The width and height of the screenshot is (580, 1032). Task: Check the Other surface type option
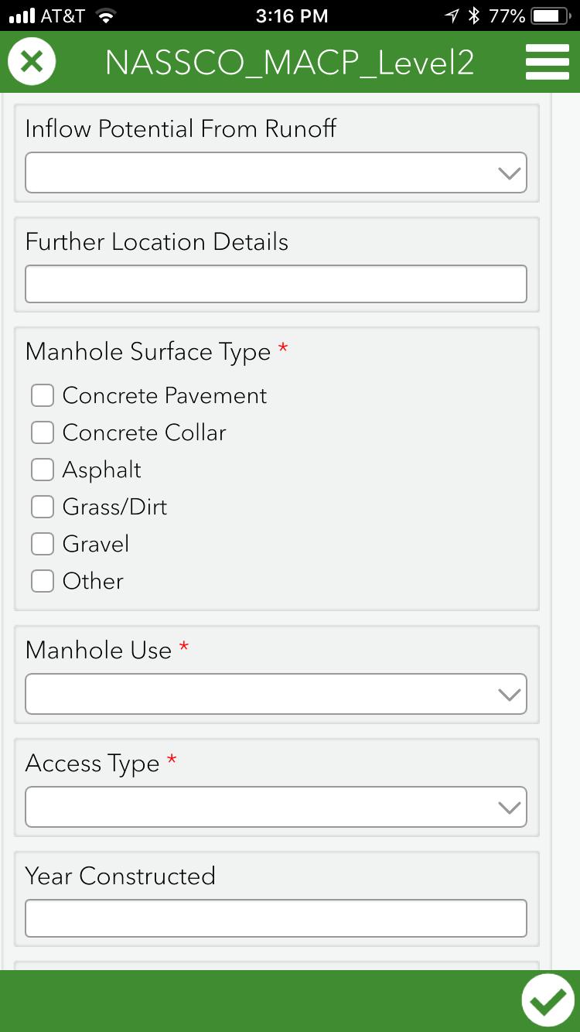point(43,581)
